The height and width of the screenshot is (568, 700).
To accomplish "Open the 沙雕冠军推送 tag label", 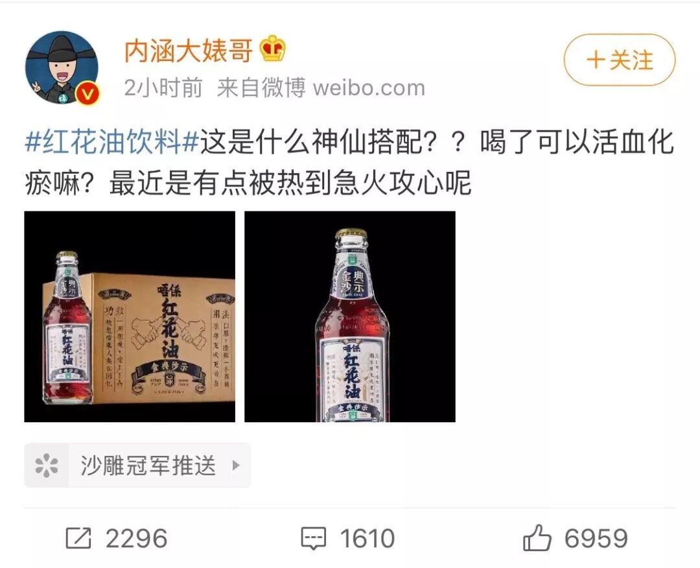I will [x=148, y=466].
